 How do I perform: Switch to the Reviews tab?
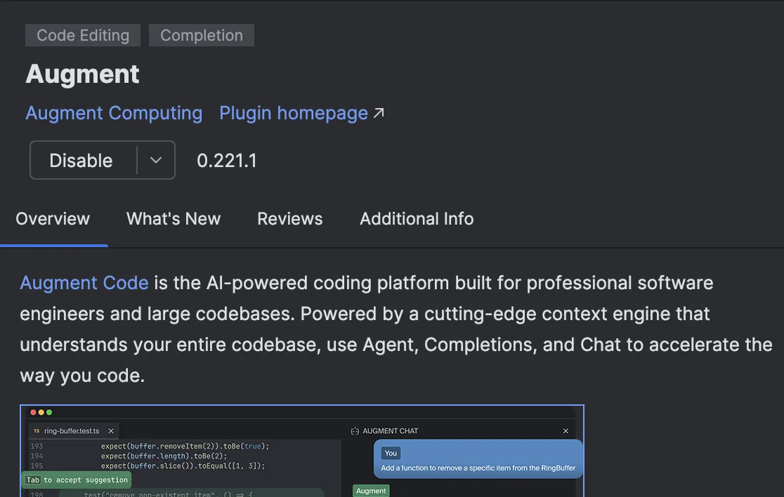point(290,219)
